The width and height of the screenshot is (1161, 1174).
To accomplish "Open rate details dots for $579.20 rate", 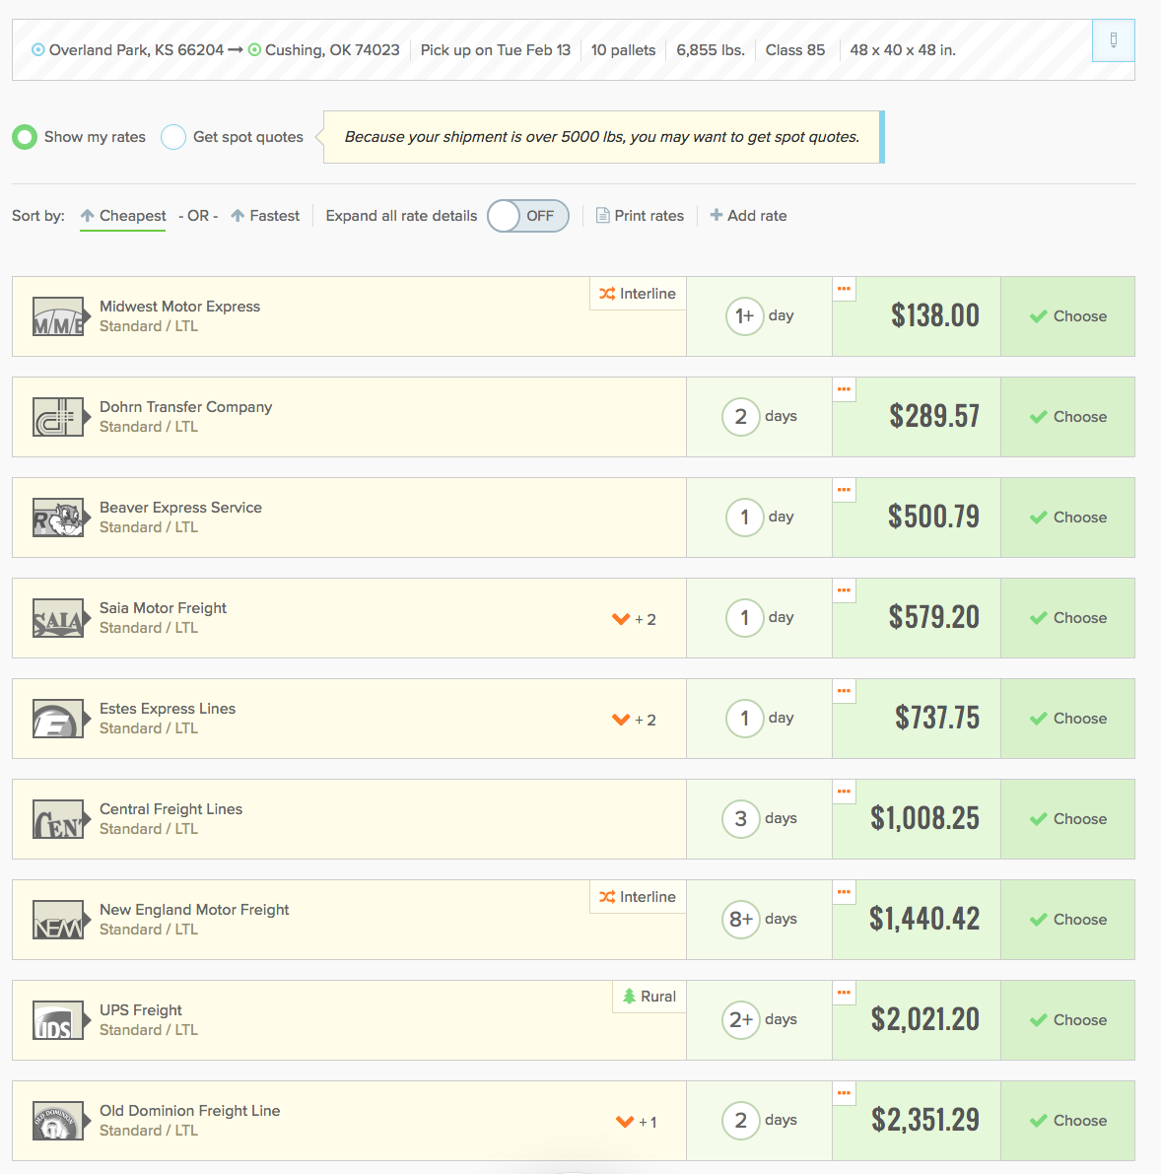I will click(845, 590).
